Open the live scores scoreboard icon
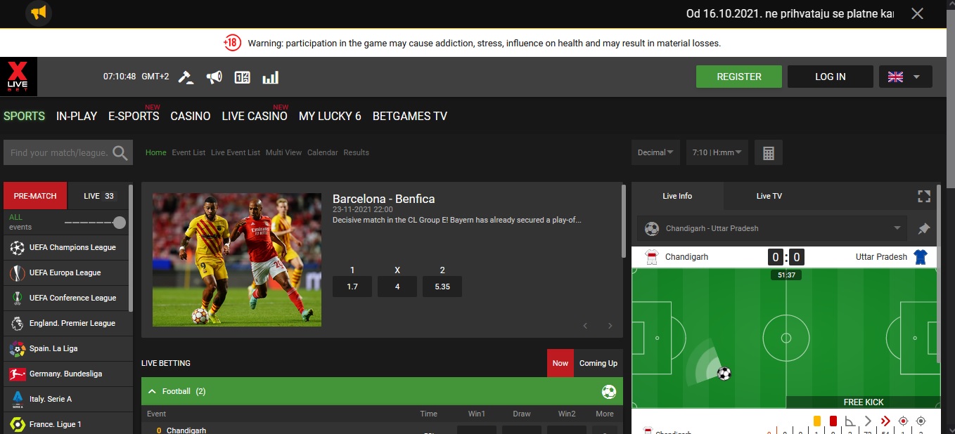 point(242,77)
